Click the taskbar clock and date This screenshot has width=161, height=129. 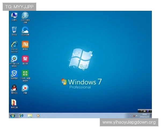click(145, 116)
